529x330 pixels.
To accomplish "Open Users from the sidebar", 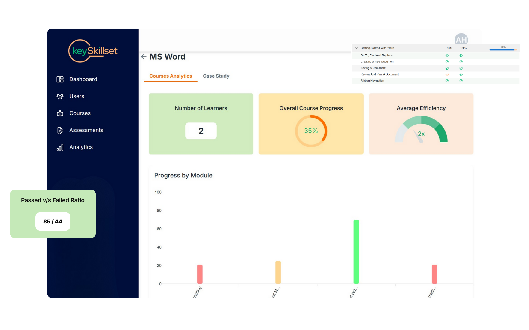I will point(77,96).
